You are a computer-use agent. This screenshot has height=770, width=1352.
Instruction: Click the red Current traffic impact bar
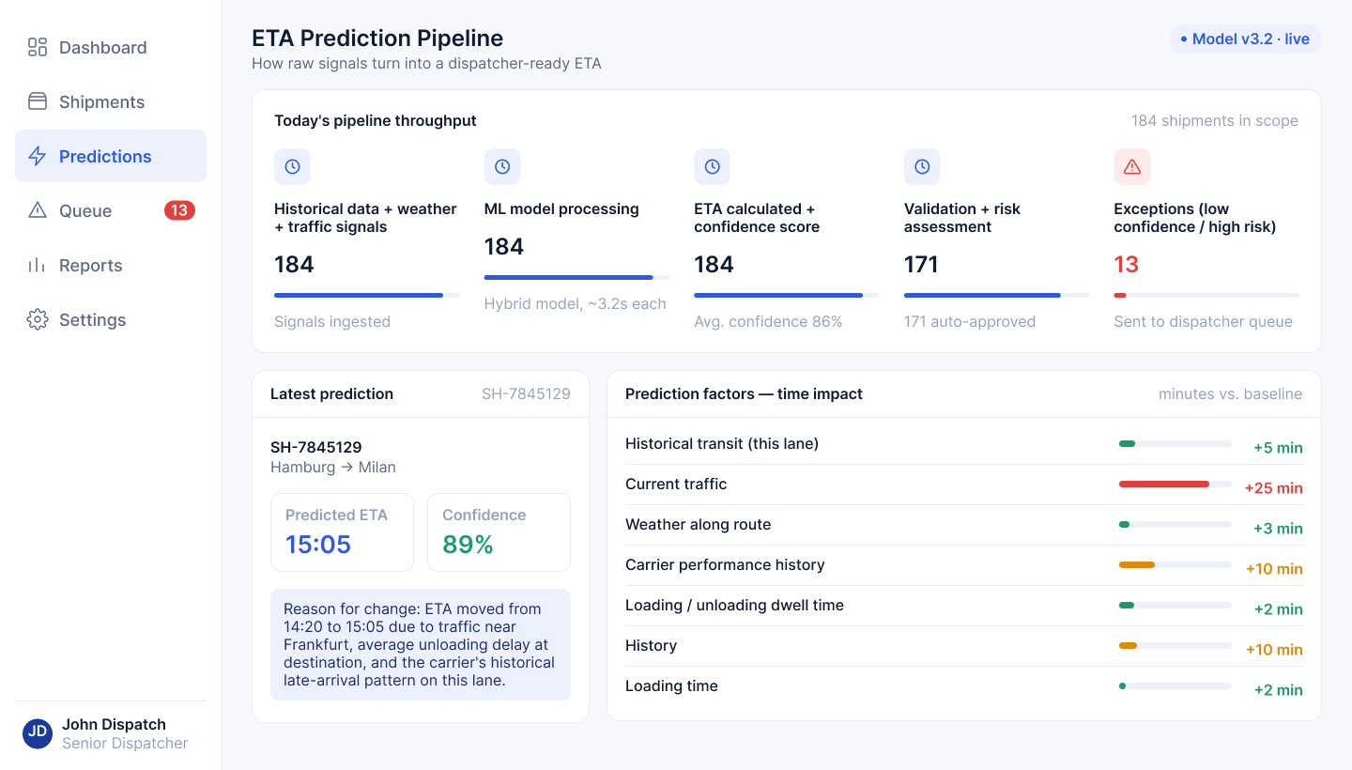click(1175, 484)
